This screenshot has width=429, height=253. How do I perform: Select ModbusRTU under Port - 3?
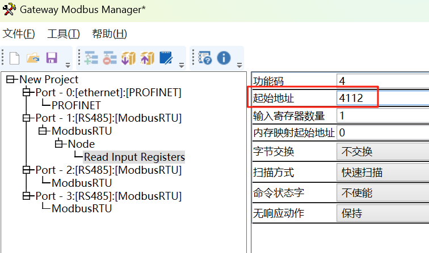[82, 208]
